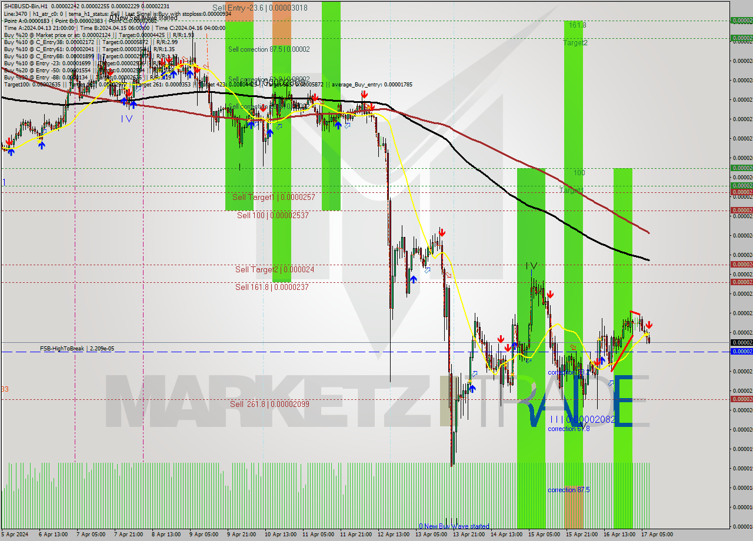Click the '7 Apr 21:00' time label
This screenshot has width=753, height=541.
(129, 535)
